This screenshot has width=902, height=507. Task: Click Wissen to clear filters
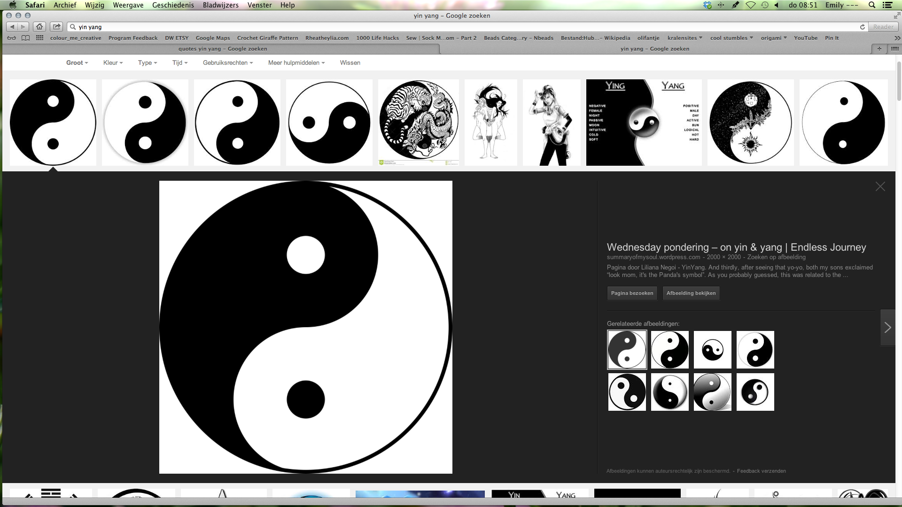(x=350, y=62)
